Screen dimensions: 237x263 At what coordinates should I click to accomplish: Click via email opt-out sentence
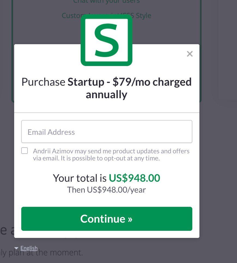pyautogui.click(x=96, y=158)
